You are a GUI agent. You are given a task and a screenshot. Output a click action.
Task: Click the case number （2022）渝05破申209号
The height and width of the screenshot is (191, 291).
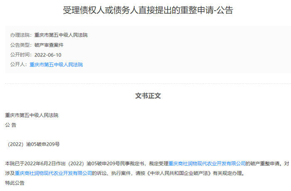33,144
